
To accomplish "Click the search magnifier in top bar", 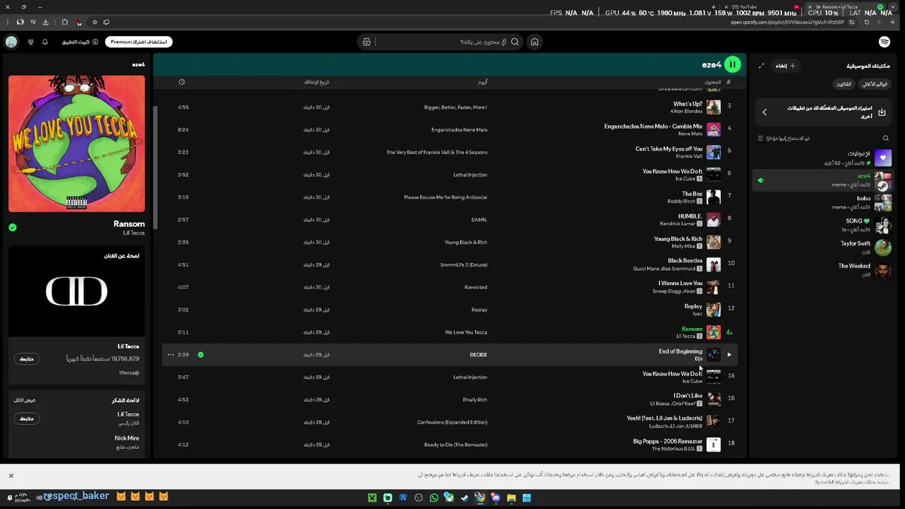I will pyautogui.click(x=515, y=42).
